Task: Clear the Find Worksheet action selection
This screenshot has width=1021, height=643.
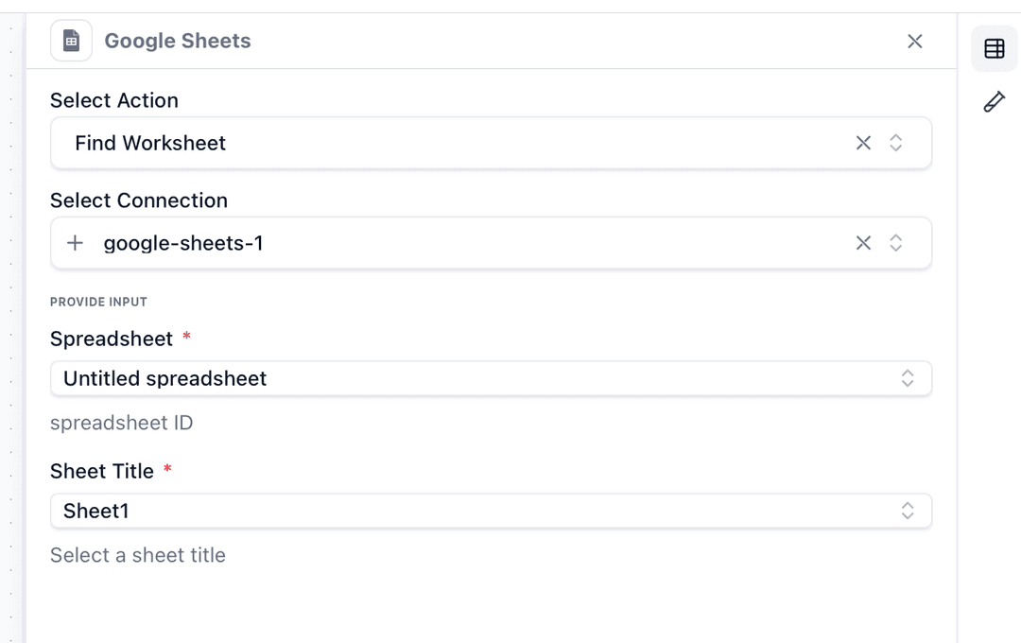Action: [x=863, y=143]
